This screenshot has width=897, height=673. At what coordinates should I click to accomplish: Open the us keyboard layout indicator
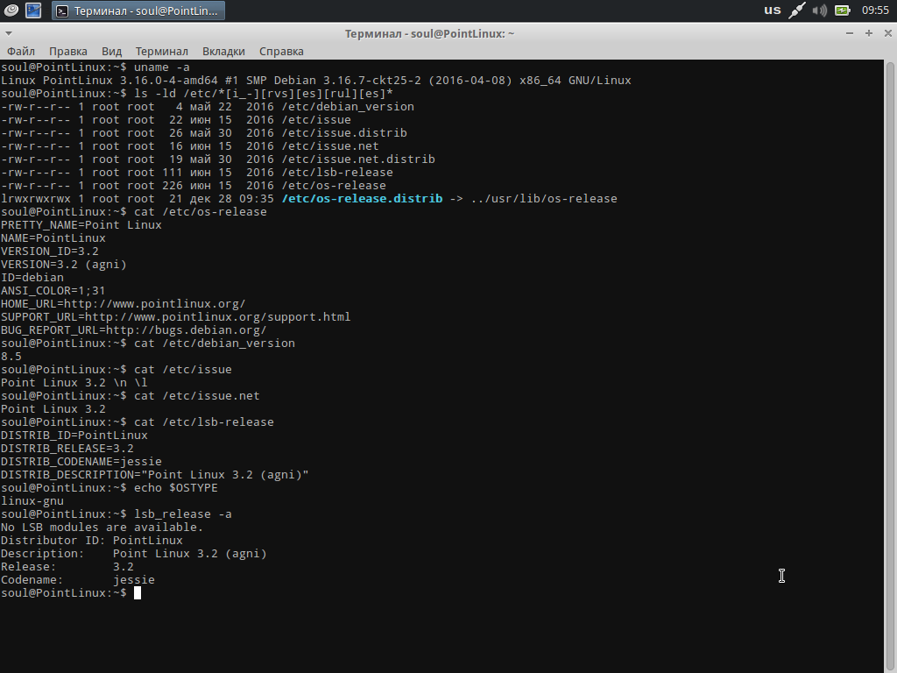click(773, 11)
